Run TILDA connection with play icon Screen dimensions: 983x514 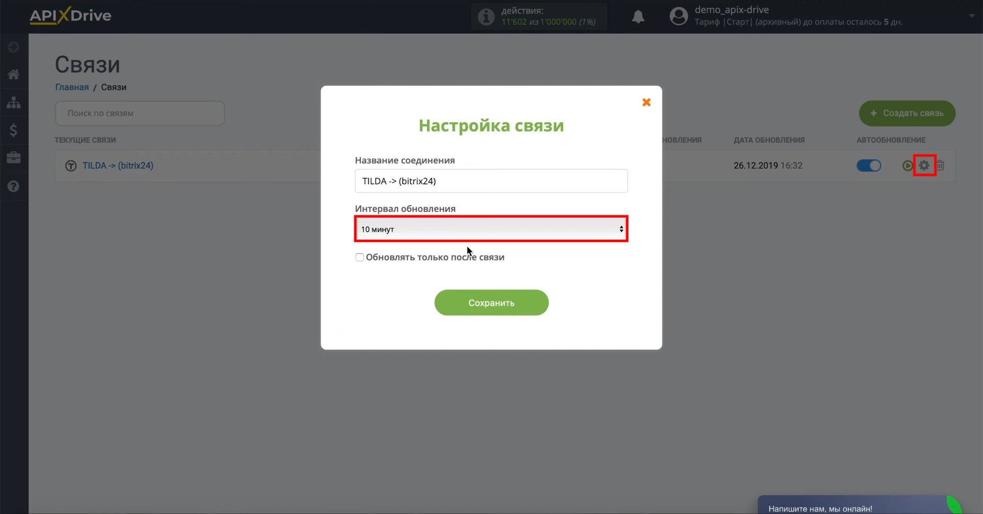(907, 166)
